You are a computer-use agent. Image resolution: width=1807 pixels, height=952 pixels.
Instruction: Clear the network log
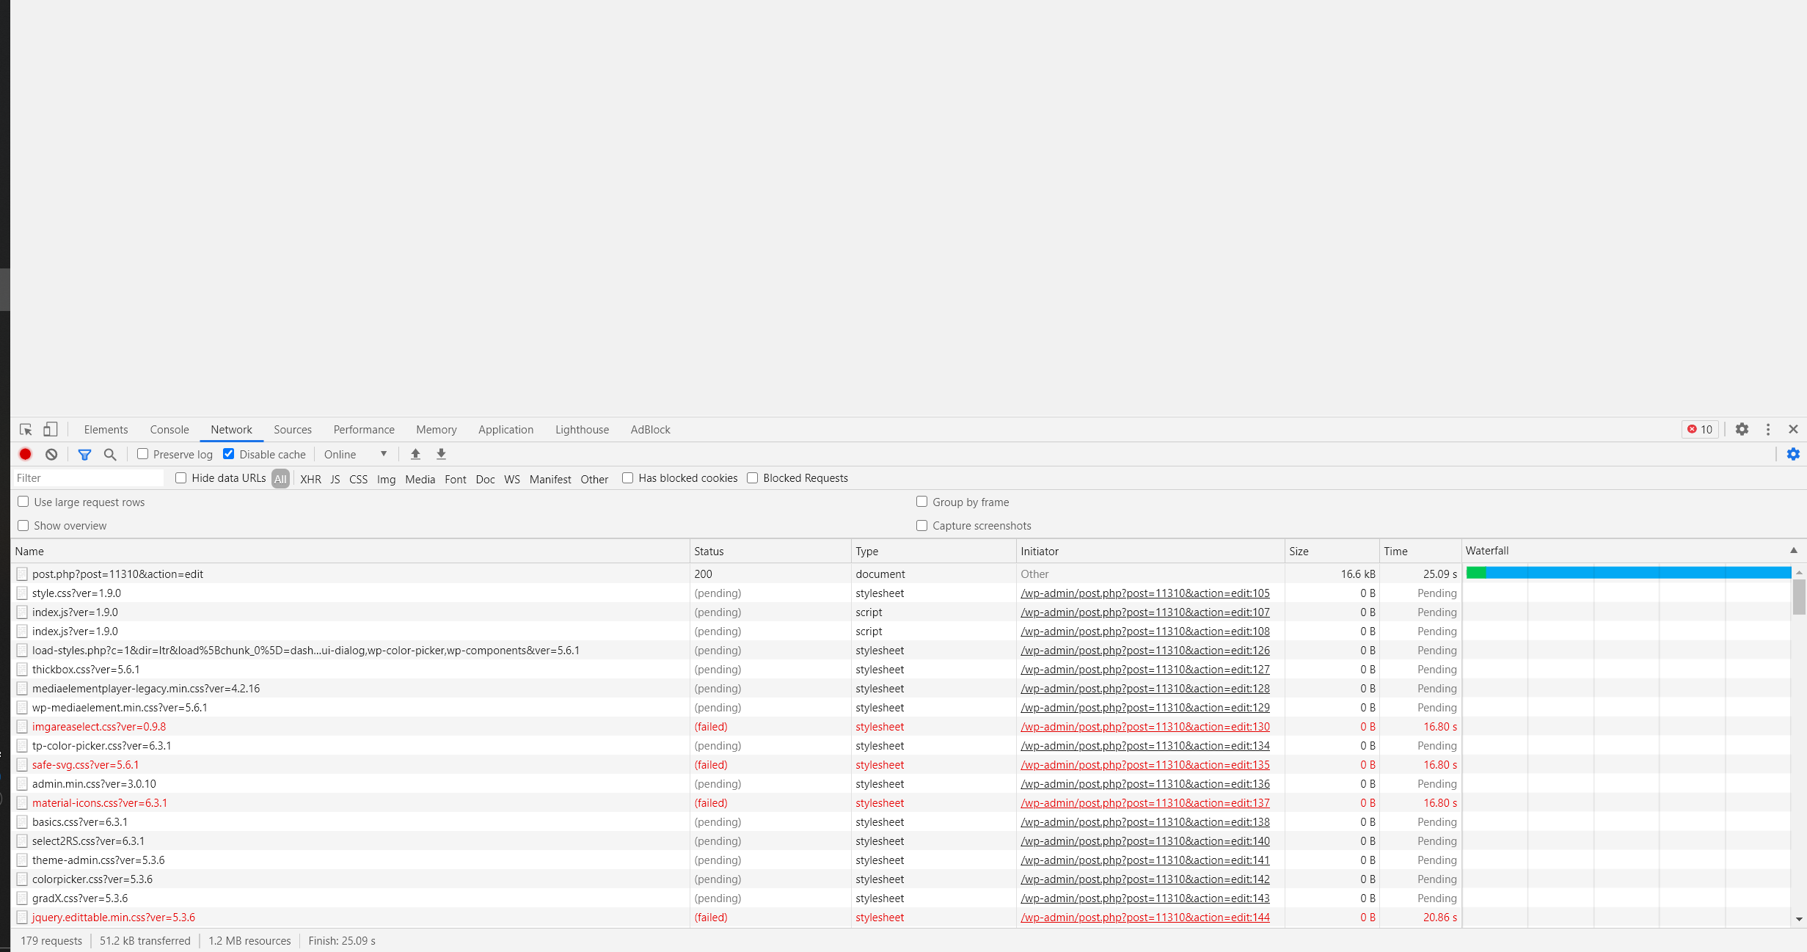[x=51, y=454]
